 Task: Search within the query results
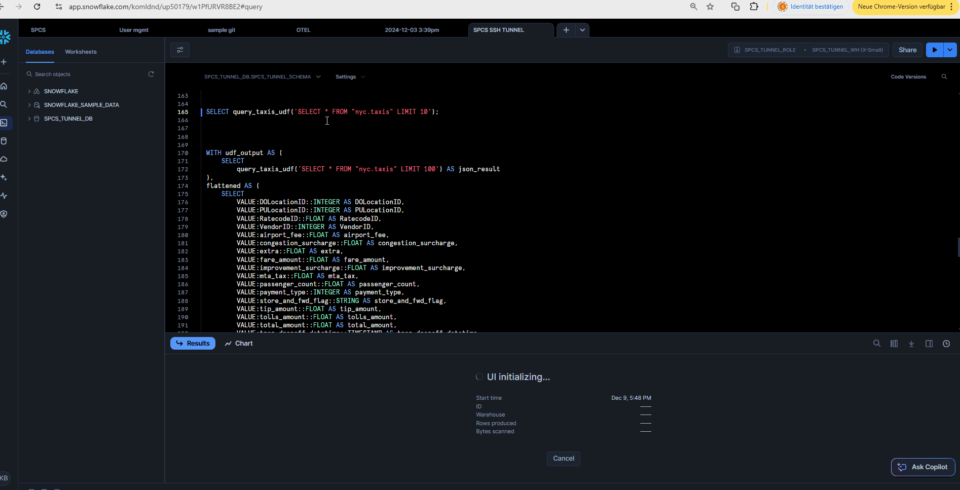point(877,343)
